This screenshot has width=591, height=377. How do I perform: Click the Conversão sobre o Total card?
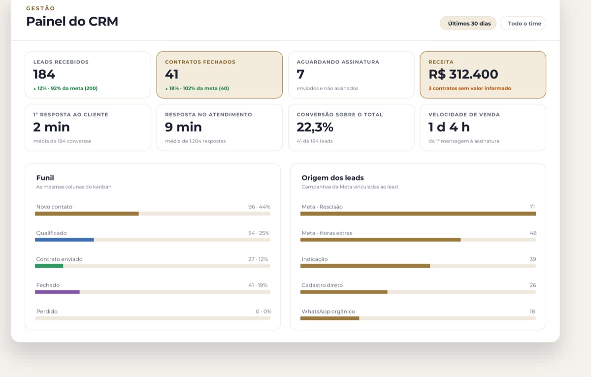point(351,127)
